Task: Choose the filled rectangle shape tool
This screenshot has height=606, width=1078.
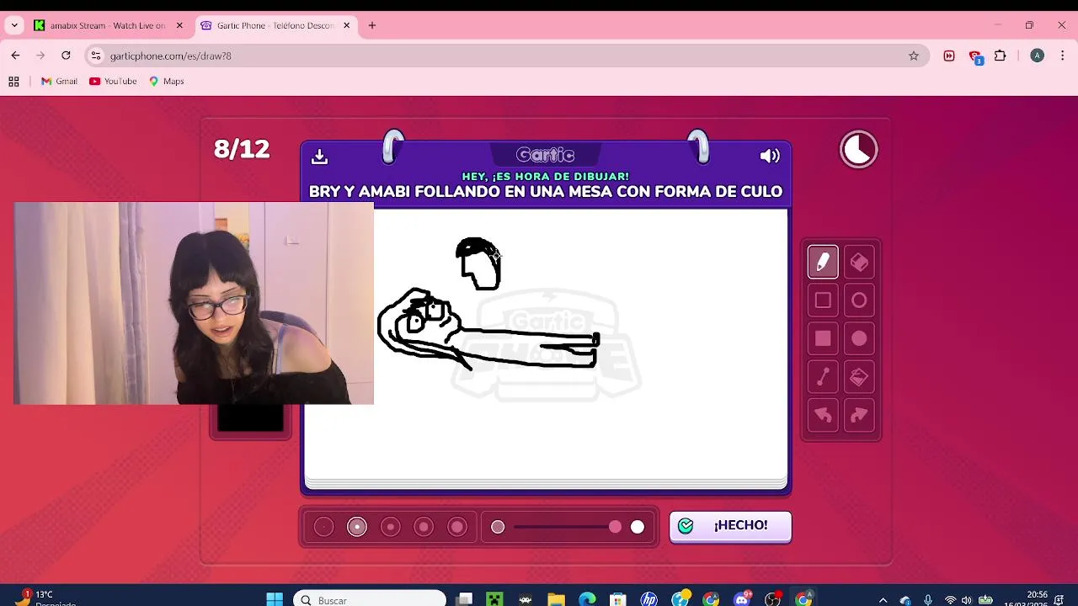Action: (823, 338)
